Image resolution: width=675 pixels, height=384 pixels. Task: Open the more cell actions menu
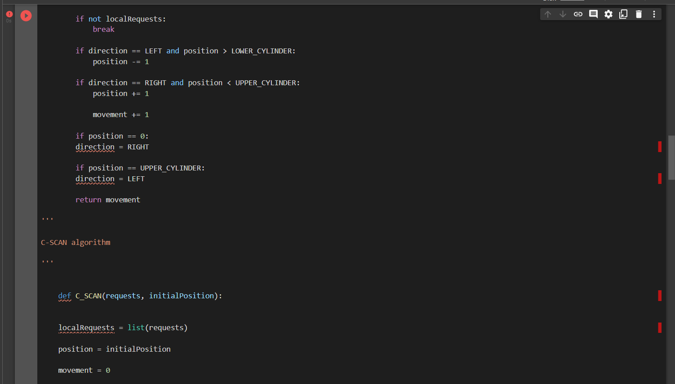pyautogui.click(x=654, y=14)
